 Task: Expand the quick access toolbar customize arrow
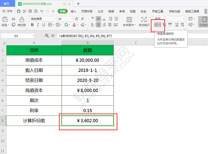[x=53, y=11]
